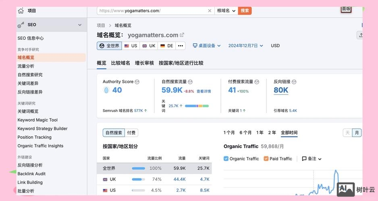
Task: Open Backlink Audit in the sidebar
Action: pyautogui.click(x=31, y=174)
